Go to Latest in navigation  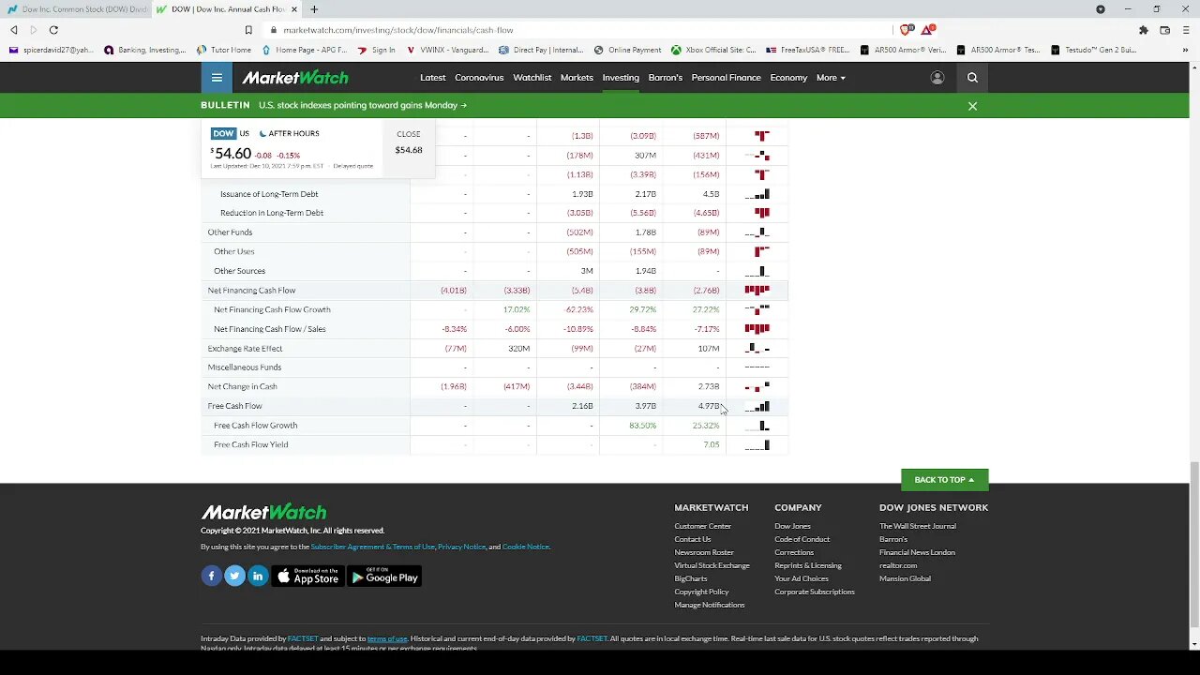point(432,78)
